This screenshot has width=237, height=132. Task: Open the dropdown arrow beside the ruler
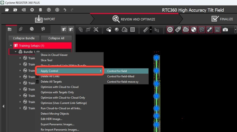tap(151, 30)
